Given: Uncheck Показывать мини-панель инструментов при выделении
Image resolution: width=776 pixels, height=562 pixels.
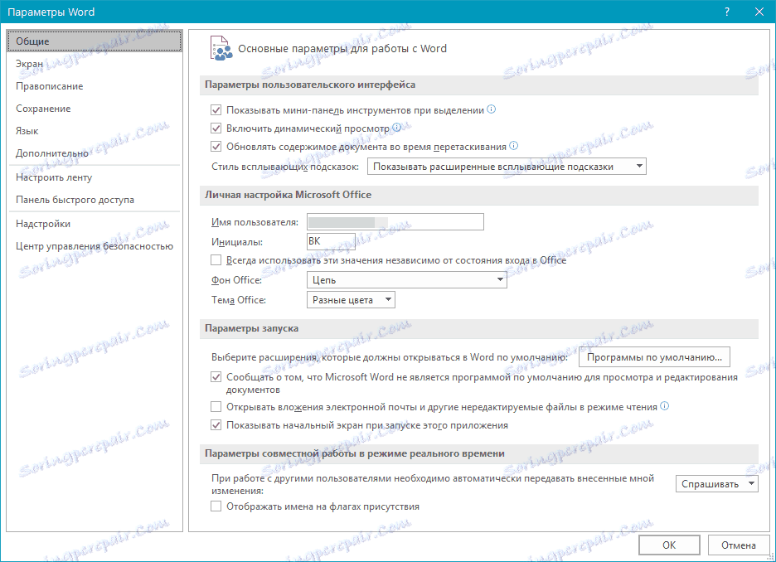Looking at the screenshot, I should pyautogui.click(x=216, y=109).
